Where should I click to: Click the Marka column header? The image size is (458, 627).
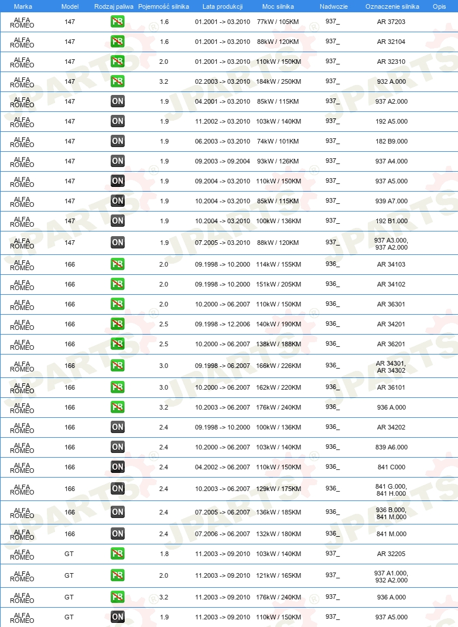click(x=23, y=6)
